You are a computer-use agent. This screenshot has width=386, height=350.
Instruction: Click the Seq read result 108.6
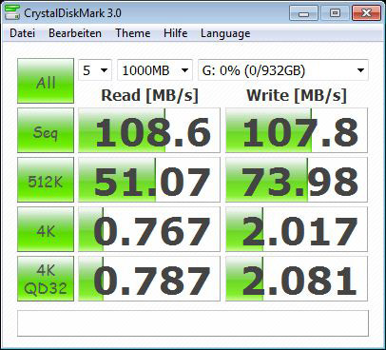tap(149, 130)
